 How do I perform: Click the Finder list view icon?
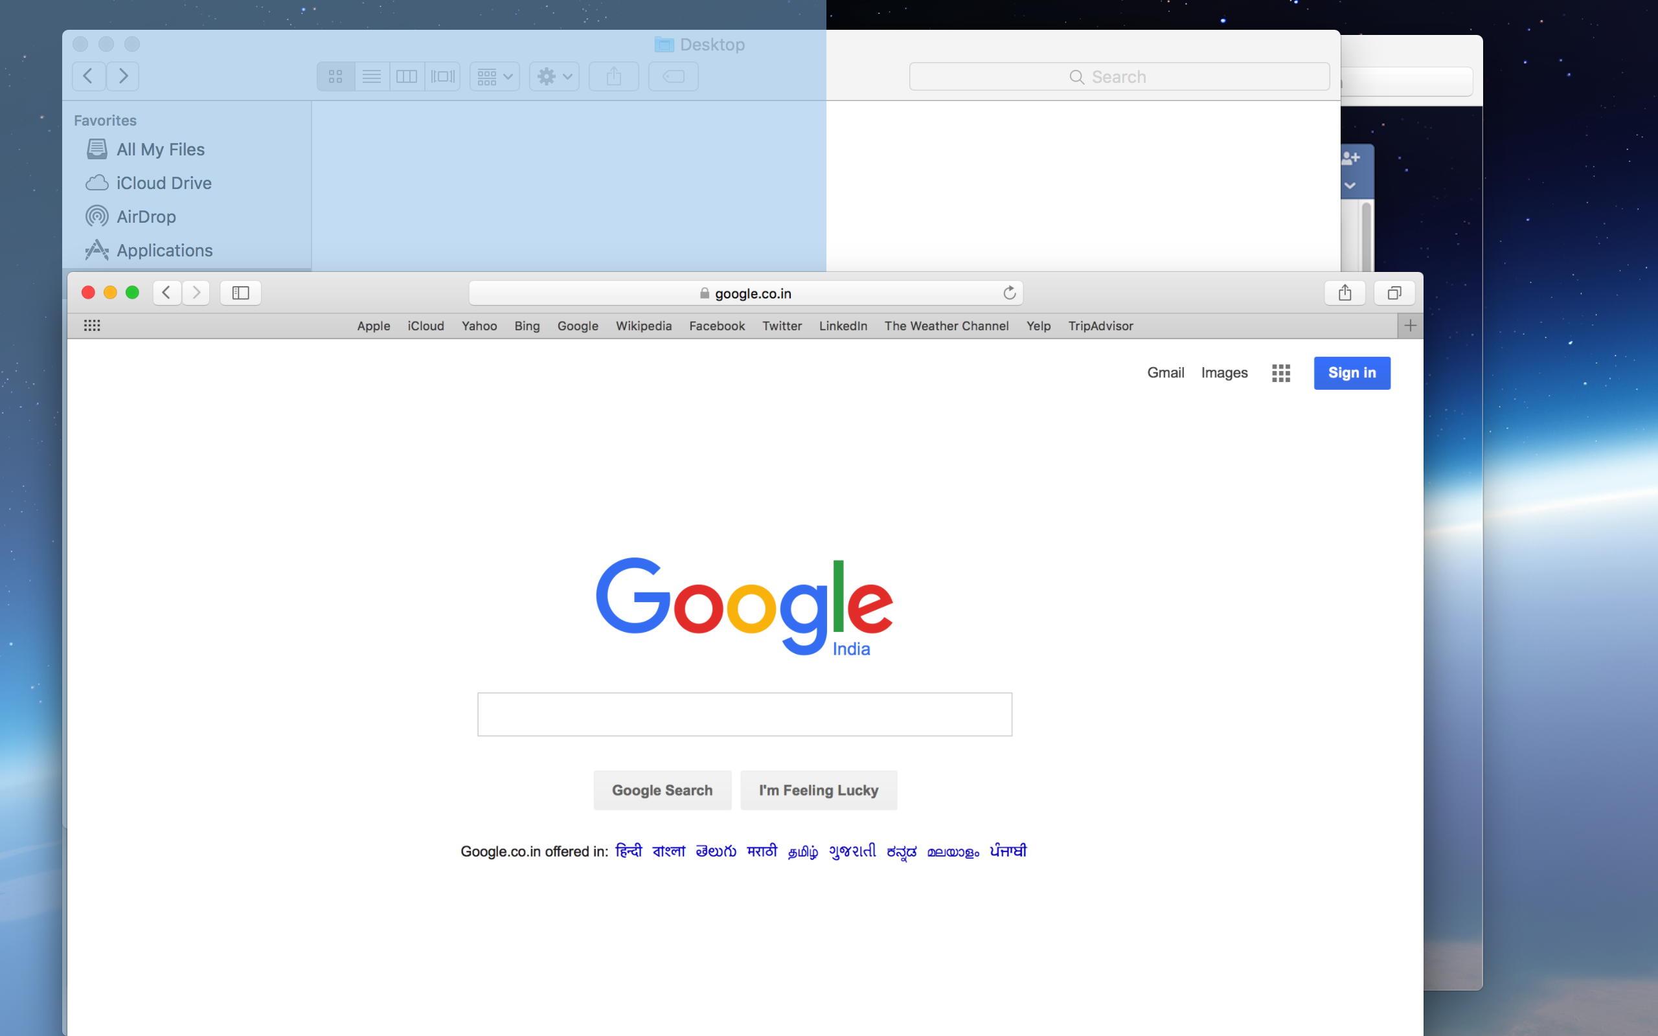[x=372, y=75]
